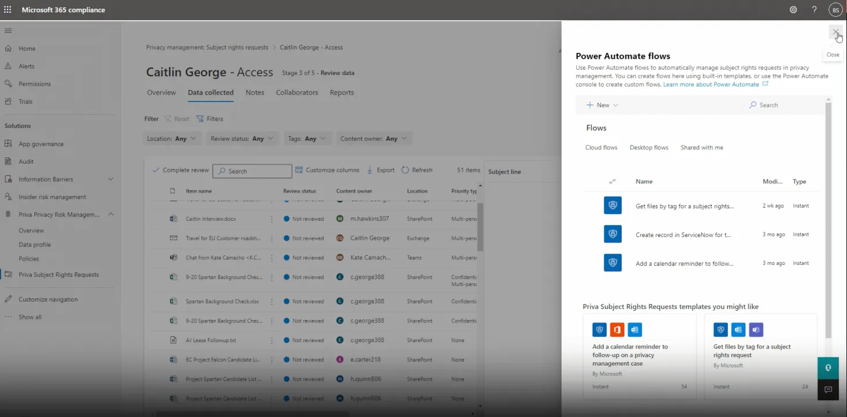Click Show all in the sidebar
847x417 pixels.
click(30, 317)
